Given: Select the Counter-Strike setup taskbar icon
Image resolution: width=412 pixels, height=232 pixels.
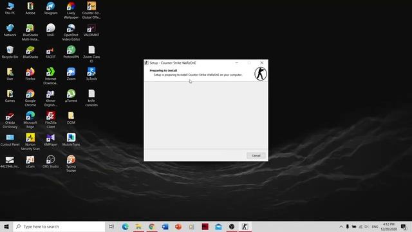Looking at the screenshot, I should tap(245, 226).
